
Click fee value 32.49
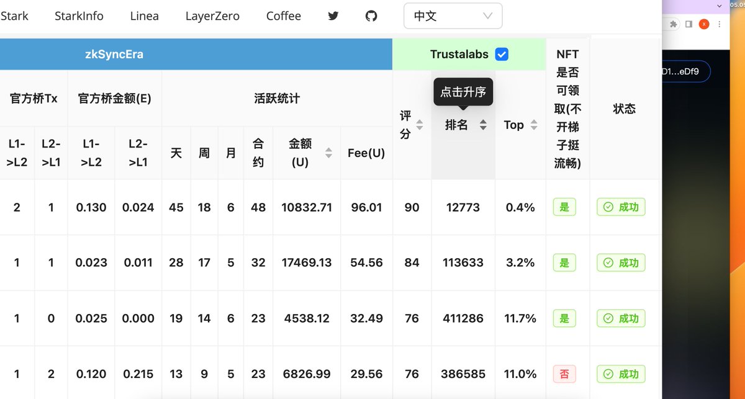366,318
